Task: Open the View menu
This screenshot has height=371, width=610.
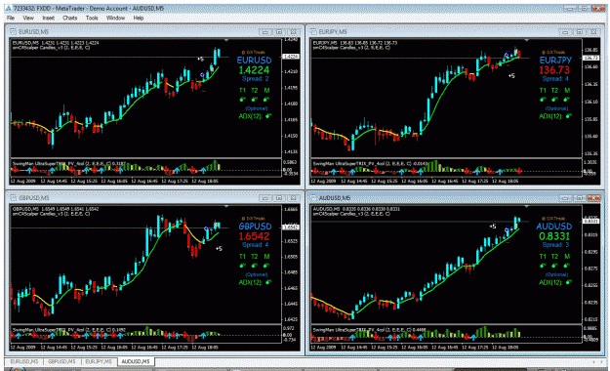Action: 28,18
